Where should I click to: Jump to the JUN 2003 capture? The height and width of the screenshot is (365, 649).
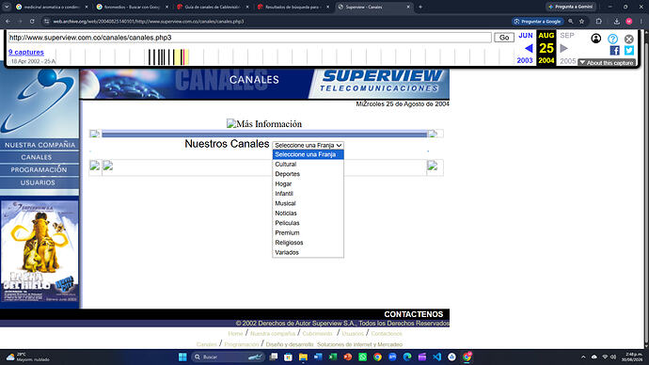(x=525, y=48)
